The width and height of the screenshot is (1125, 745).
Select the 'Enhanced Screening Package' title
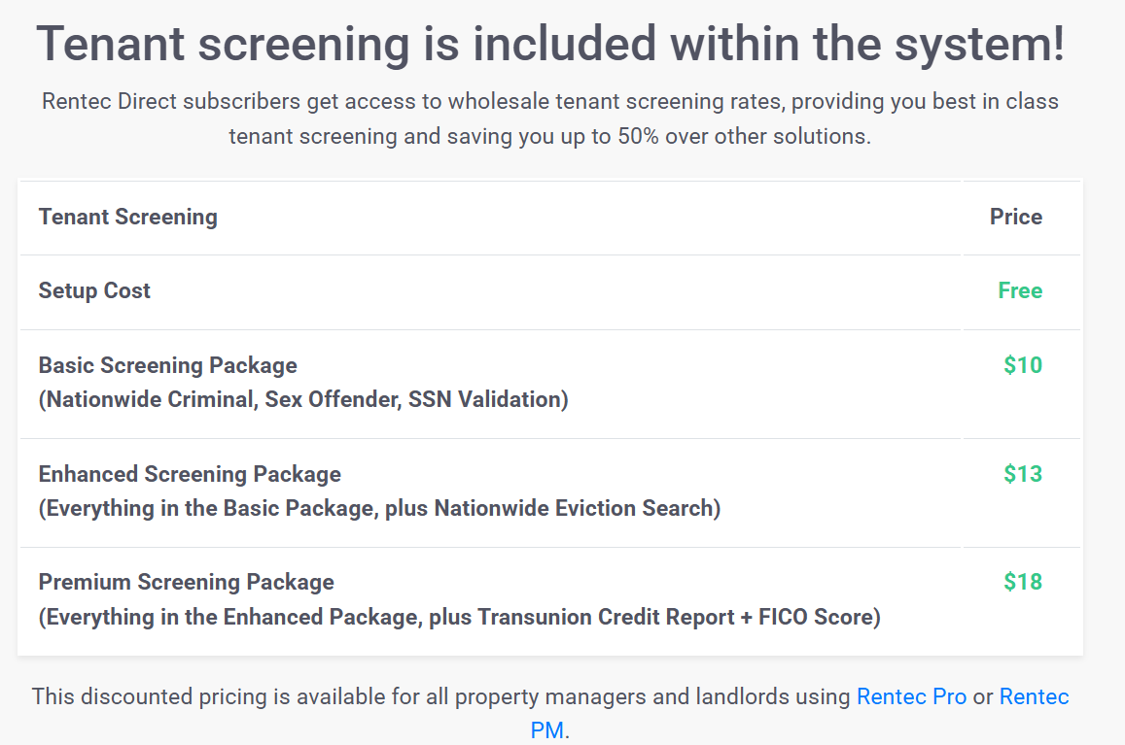pos(190,474)
